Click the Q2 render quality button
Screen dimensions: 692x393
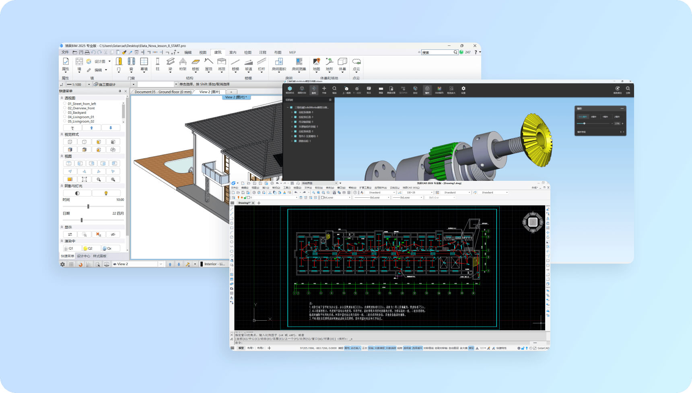tap(91, 248)
